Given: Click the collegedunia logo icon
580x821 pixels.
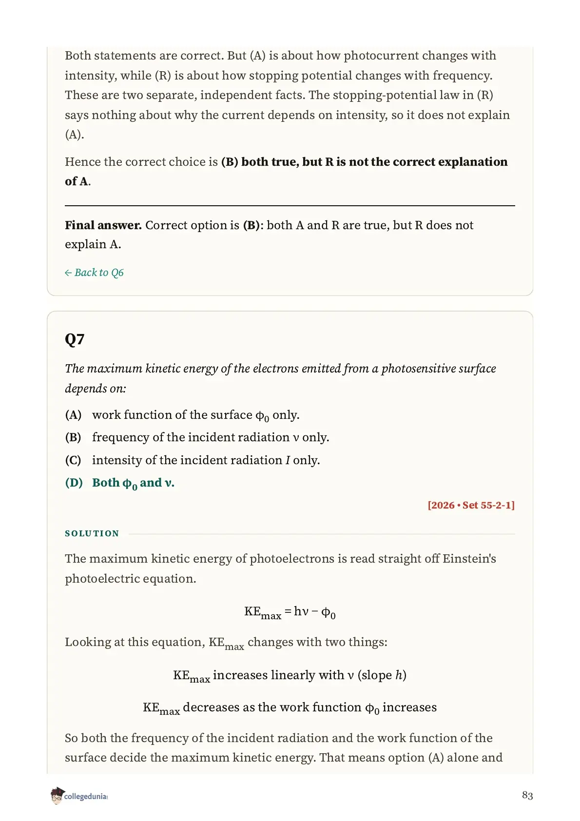Looking at the screenshot, I should coord(57,796).
